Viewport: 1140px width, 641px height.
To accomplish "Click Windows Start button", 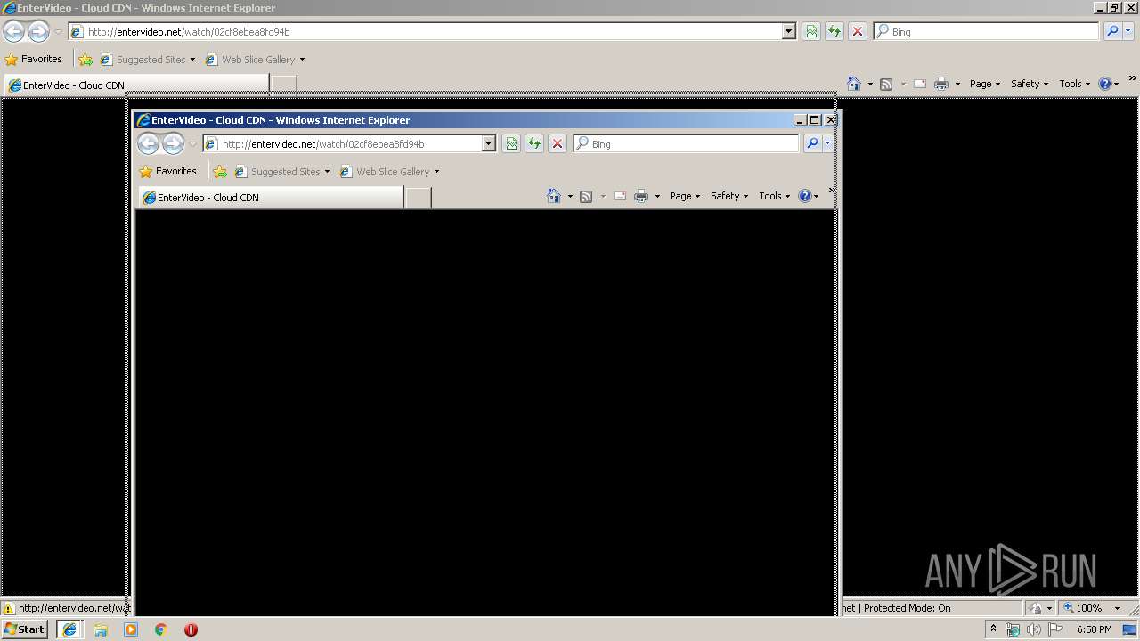I will click(25, 629).
